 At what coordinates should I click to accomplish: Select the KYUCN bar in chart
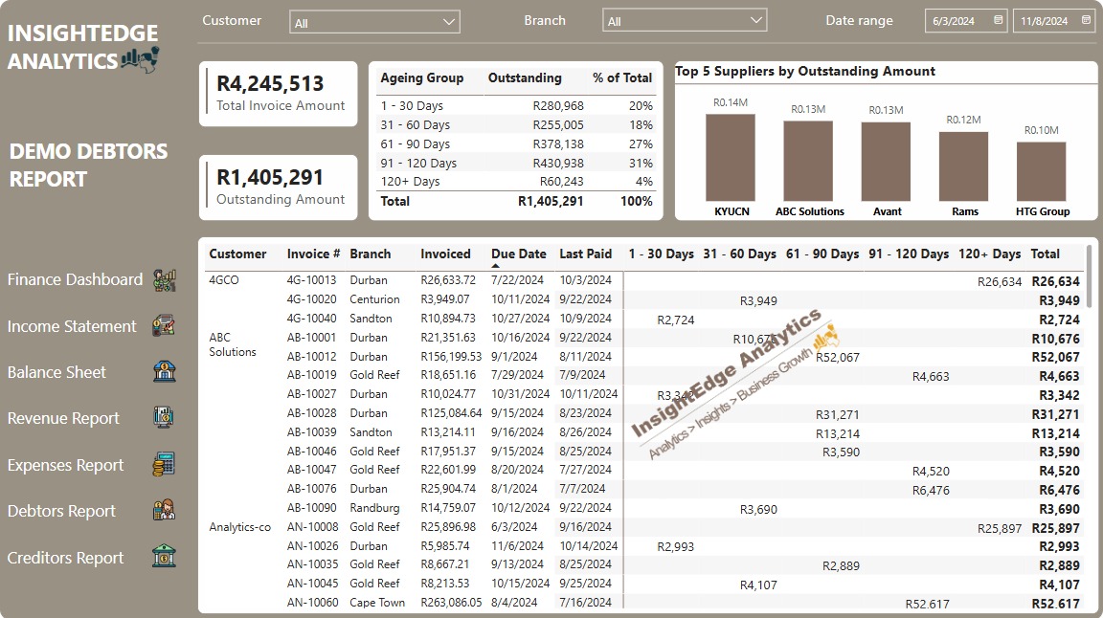pyautogui.click(x=730, y=157)
